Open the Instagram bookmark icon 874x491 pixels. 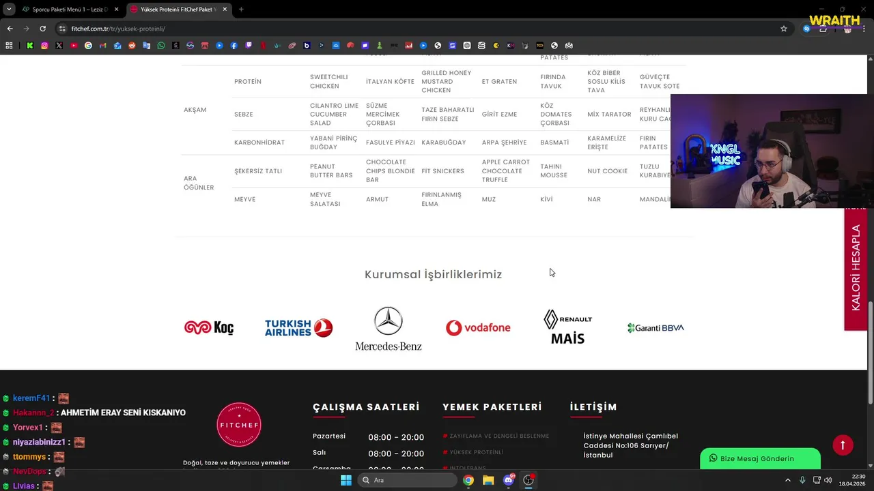click(x=44, y=46)
